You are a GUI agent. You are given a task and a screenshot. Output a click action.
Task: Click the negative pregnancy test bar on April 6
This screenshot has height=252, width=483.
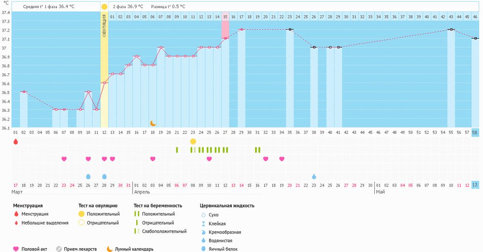(x=177, y=150)
